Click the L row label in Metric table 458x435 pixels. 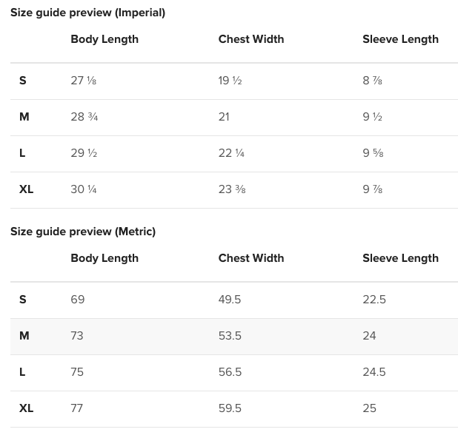23,372
